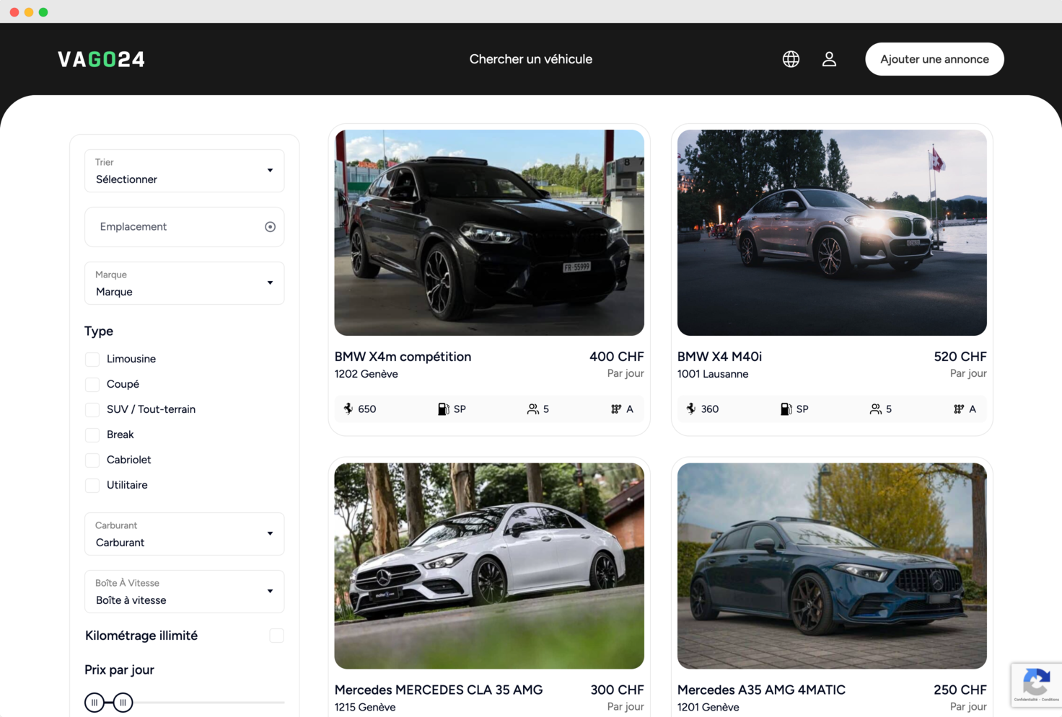Image resolution: width=1062 pixels, height=717 pixels.
Task: Open the Marque brand dropdown
Action: (x=184, y=283)
